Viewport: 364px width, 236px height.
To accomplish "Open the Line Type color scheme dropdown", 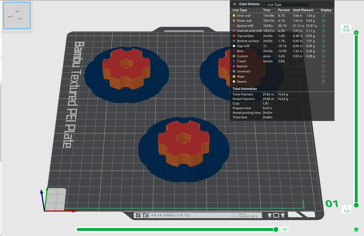I will coord(285,5).
